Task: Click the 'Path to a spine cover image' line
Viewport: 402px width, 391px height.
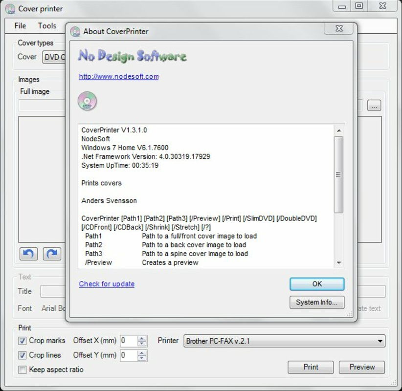Action: pyautogui.click(x=195, y=254)
